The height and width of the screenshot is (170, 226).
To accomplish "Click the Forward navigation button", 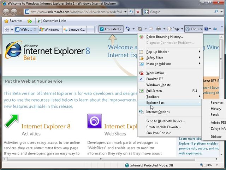I will coord(14,12).
